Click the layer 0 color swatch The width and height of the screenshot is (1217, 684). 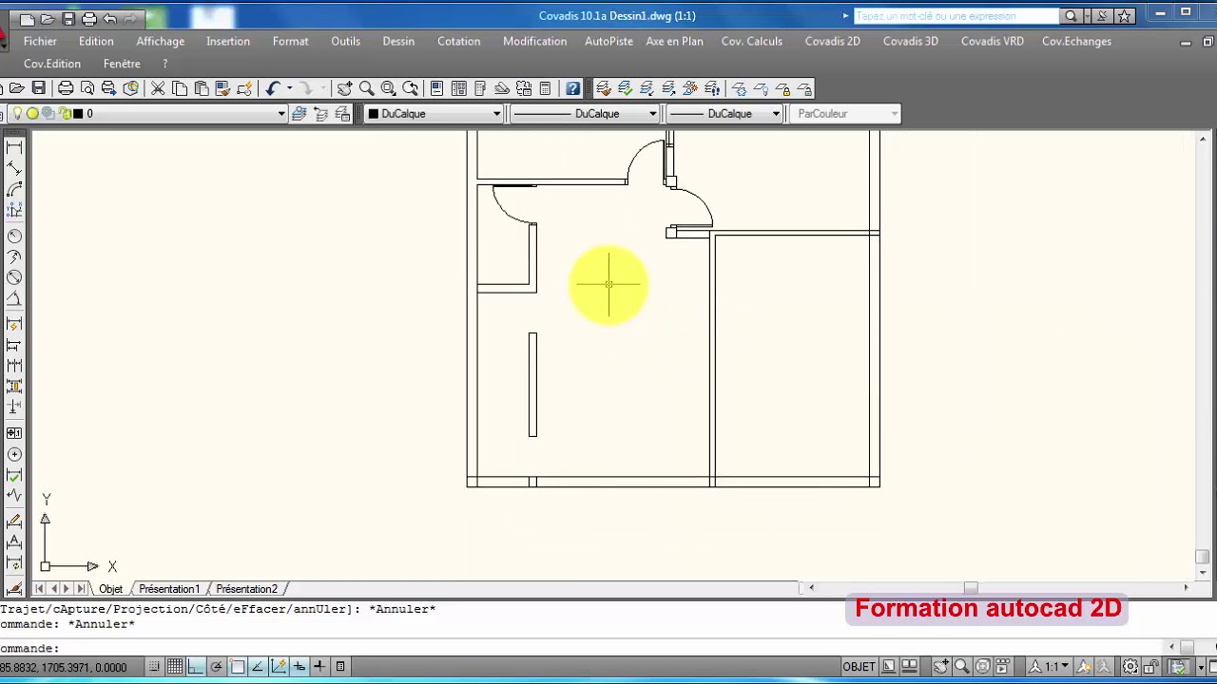tap(77, 113)
